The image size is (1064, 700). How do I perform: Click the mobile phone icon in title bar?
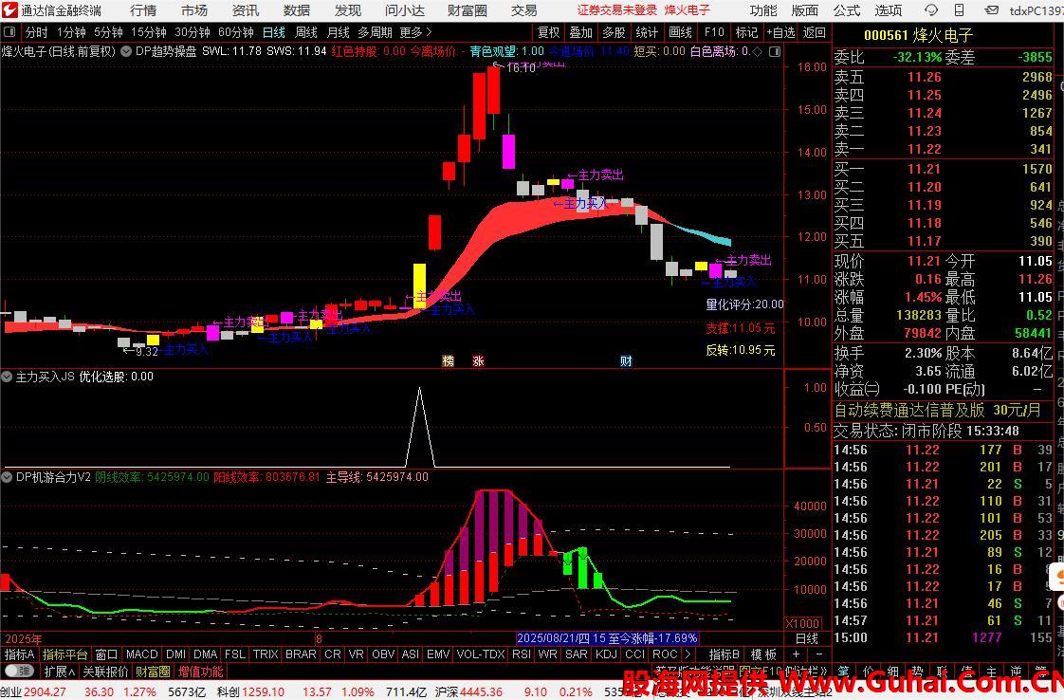[960, 10]
